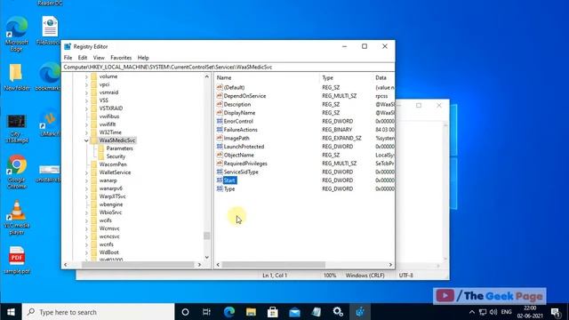
Task: Open sample.pdf on the desktop
Action: pyautogui.click(x=17, y=260)
